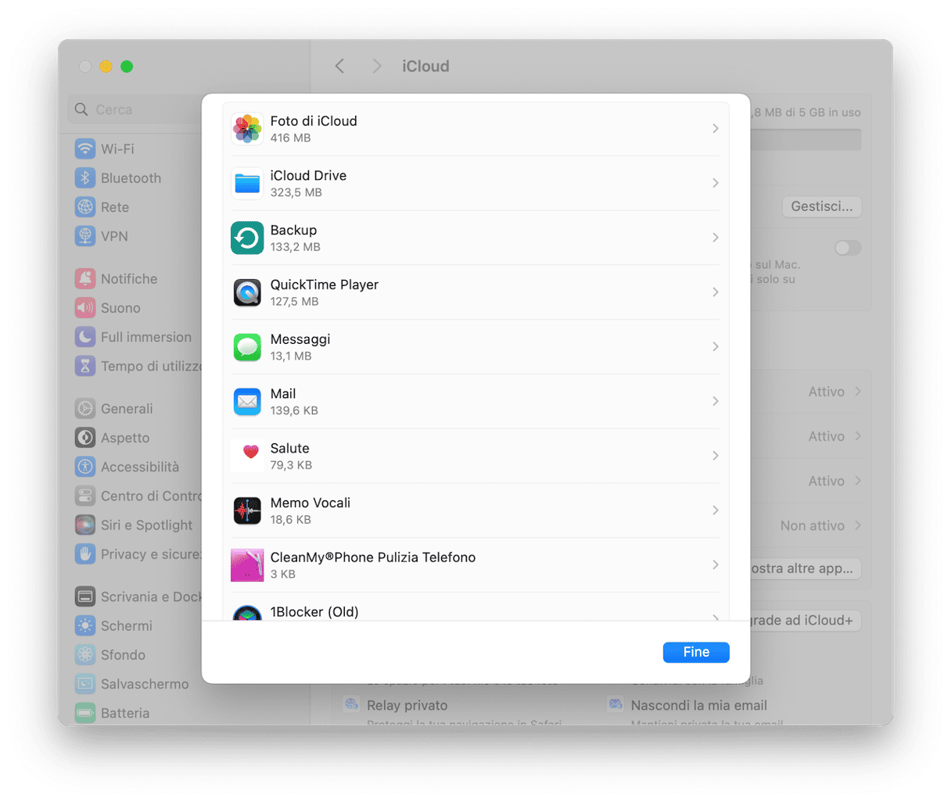
Task: Click the Schermi sidebar icon
Action: 85,625
